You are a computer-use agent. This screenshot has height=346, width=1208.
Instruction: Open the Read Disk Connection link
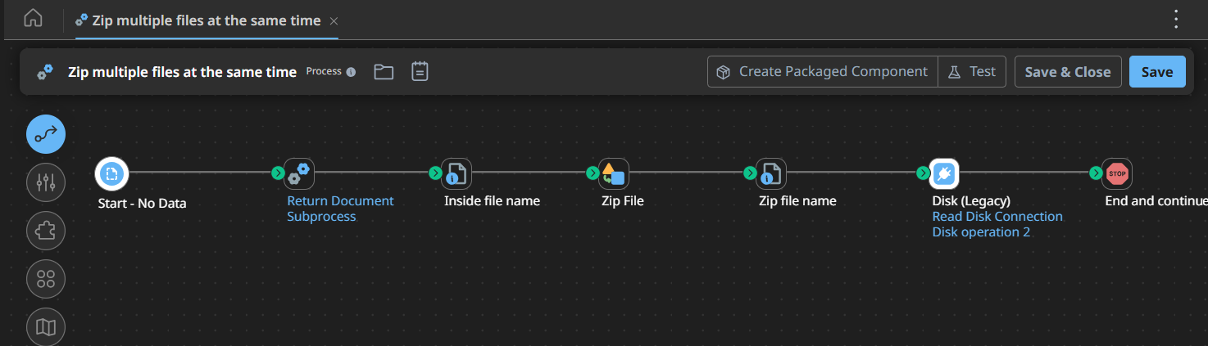pos(997,217)
